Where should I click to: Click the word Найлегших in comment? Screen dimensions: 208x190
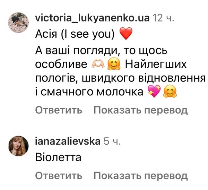click(x=156, y=64)
